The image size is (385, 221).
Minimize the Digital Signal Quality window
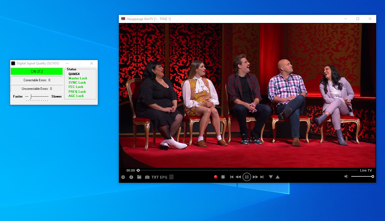click(x=67, y=63)
